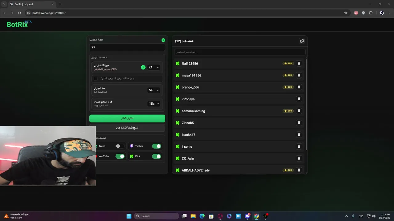394x221 pixels.
Task: Show hidden system tray icons chevron
Action: click(x=347, y=216)
